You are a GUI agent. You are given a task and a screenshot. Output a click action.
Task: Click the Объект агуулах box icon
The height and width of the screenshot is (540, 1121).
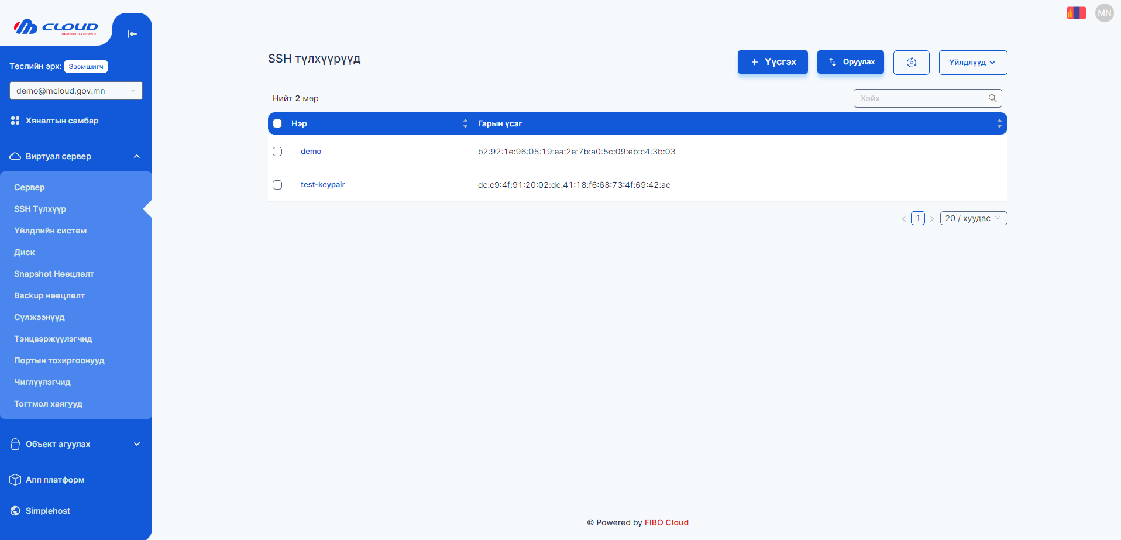(14, 444)
